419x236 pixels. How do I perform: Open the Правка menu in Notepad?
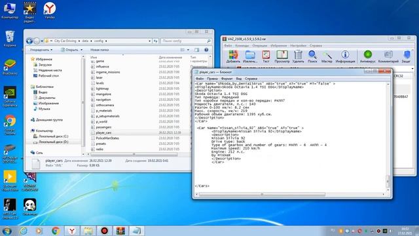212,79
